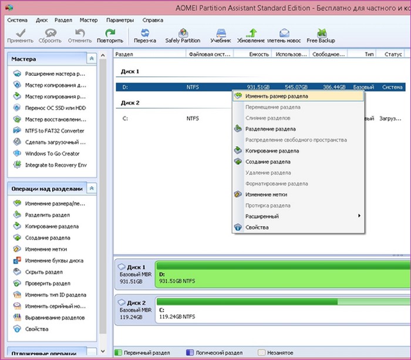The image size is (411, 360).
Task: Click the Перез-ка reload icon
Action: (144, 35)
